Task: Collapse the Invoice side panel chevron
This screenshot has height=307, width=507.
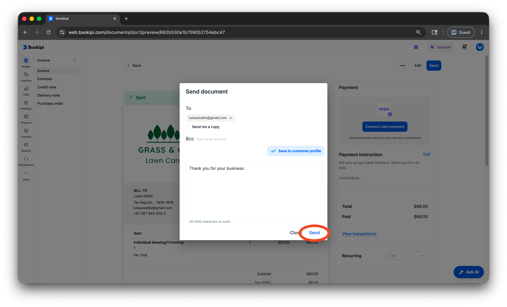Action: [x=75, y=60]
